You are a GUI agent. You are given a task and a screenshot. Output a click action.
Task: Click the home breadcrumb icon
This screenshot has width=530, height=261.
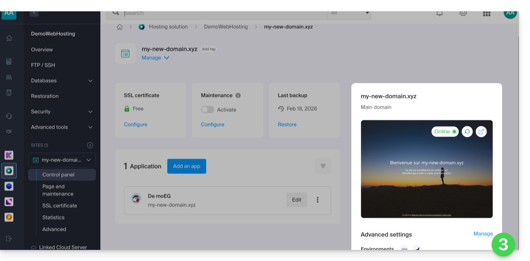pos(119,27)
